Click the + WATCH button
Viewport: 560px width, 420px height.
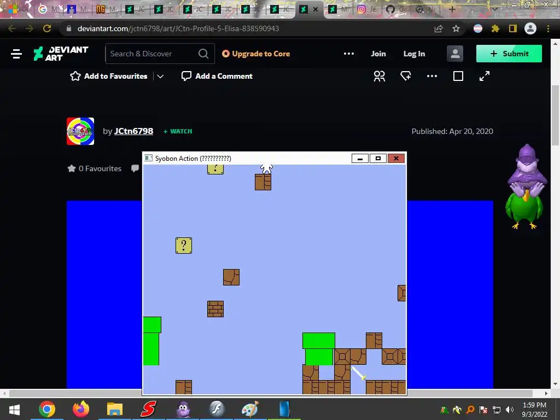[178, 131]
